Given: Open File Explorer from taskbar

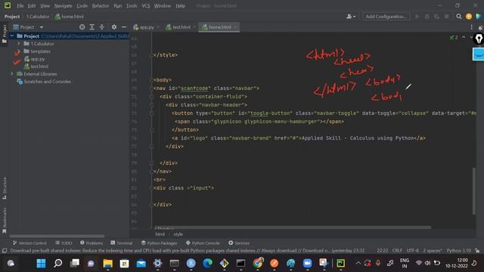Looking at the screenshot, I should tap(107, 264).
